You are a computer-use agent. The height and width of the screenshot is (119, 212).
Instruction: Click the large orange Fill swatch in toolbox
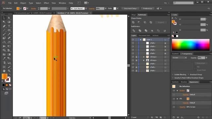point(4,76)
